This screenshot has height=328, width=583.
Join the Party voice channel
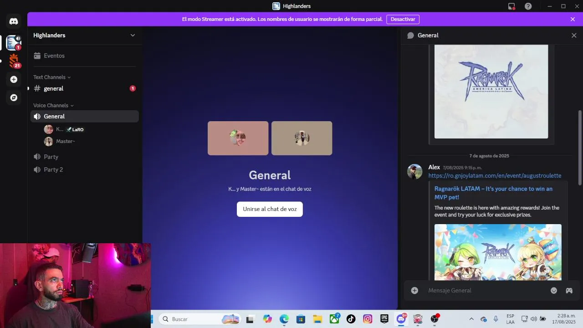coord(84,157)
